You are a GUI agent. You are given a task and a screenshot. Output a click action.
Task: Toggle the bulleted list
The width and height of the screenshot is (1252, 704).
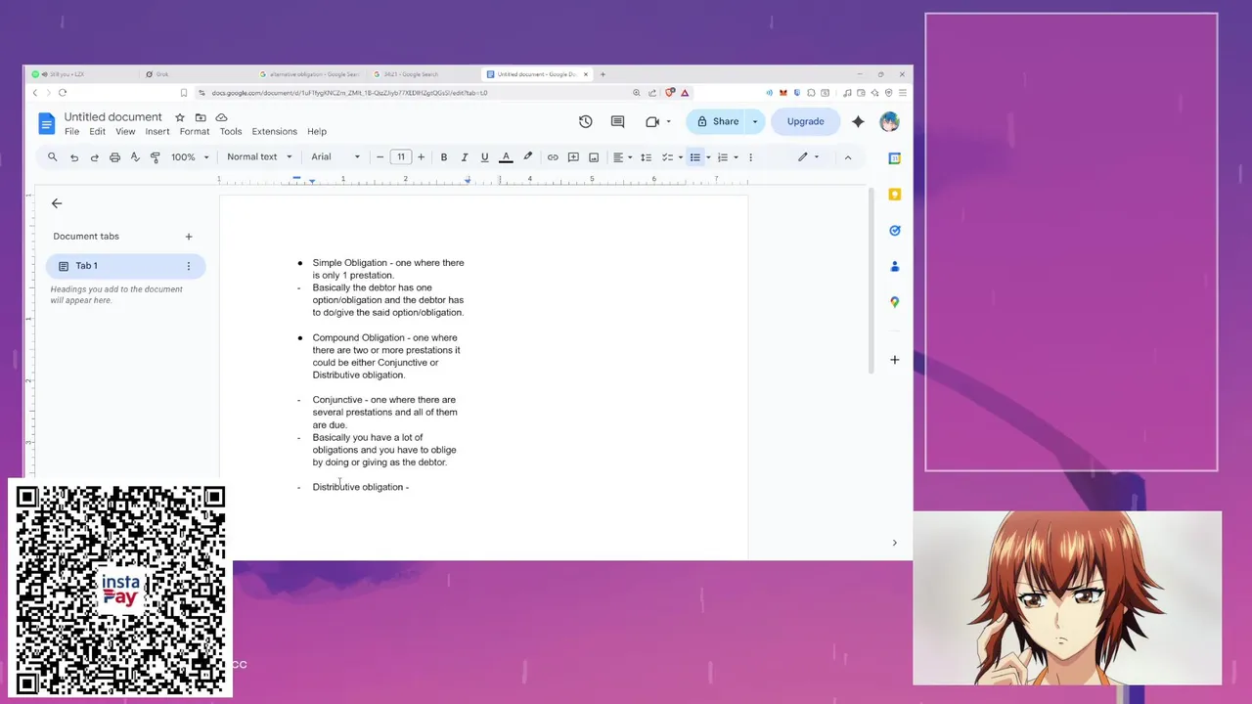click(694, 157)
